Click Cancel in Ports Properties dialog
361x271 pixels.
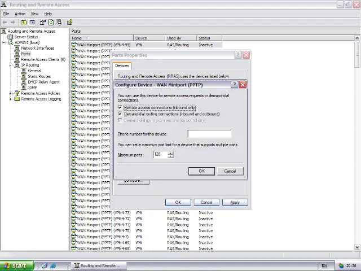click(x=206, y=202)
